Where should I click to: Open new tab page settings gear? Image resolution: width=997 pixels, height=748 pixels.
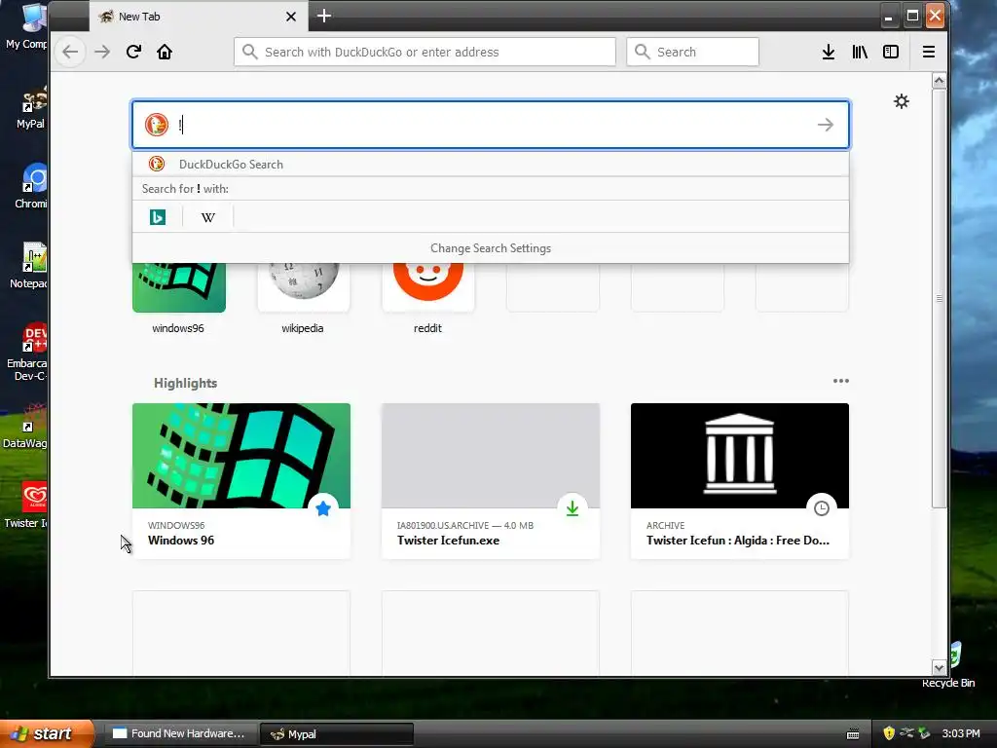tap(901, 101)
